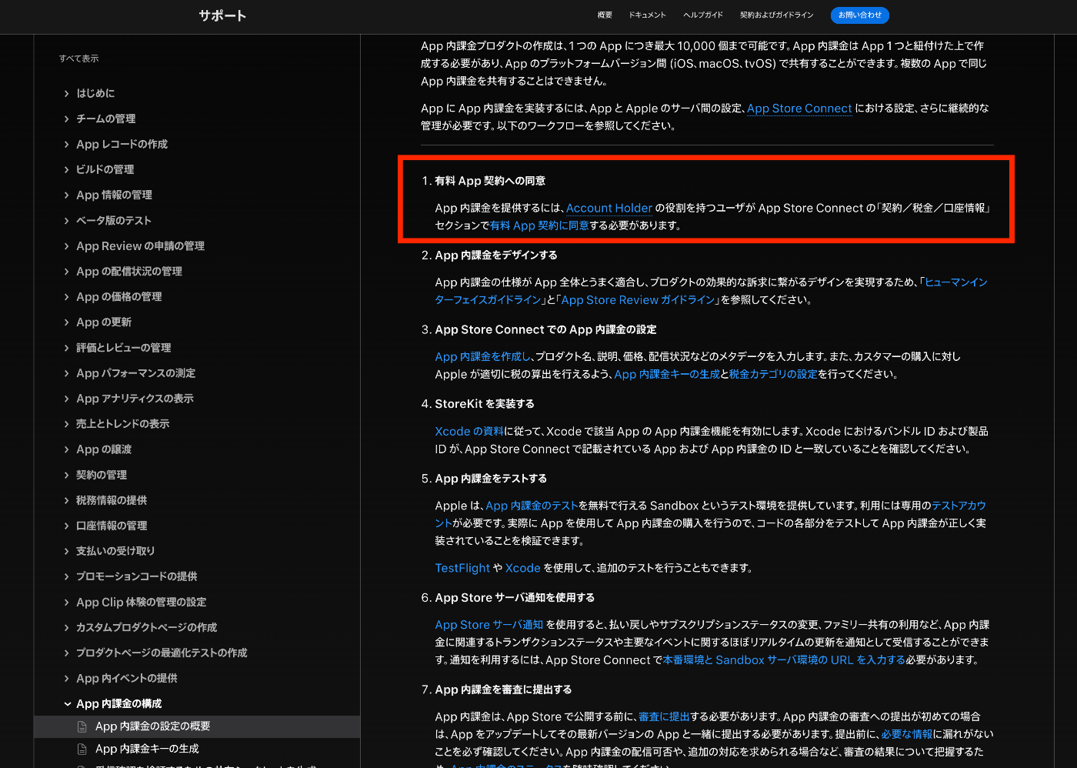Image resolution: width=1077 pixels, height=768 pixels.
Task: Open the App 内課金を作成し link
Action: [483, 356]
